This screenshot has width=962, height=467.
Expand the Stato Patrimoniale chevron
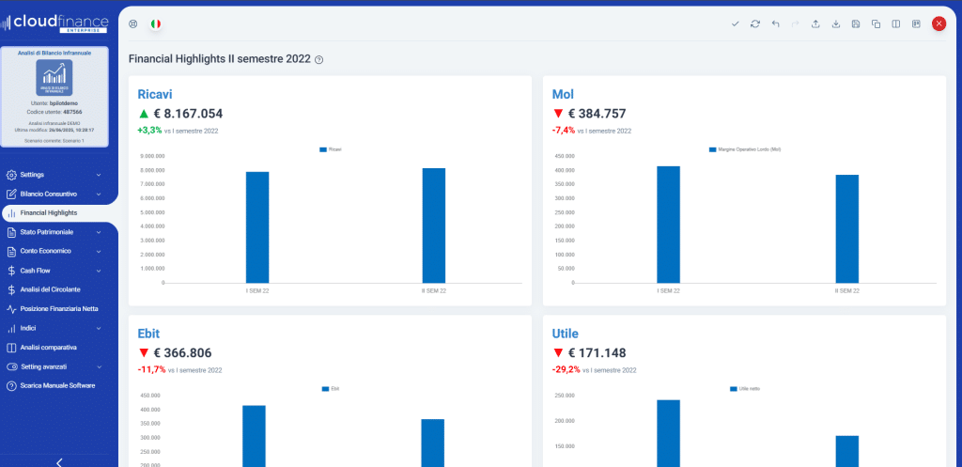click(99, 233)
